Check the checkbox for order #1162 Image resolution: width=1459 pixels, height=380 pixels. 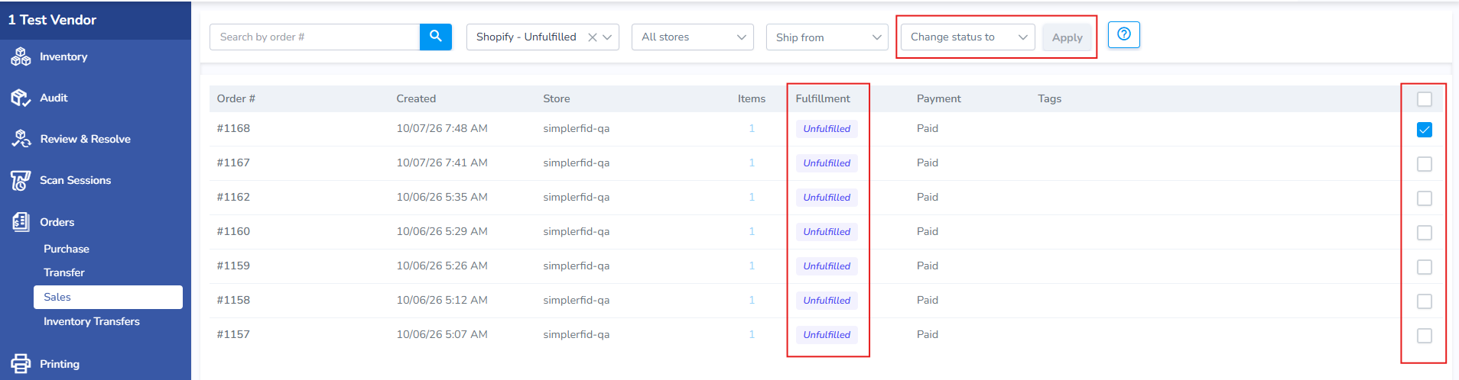1424,198
